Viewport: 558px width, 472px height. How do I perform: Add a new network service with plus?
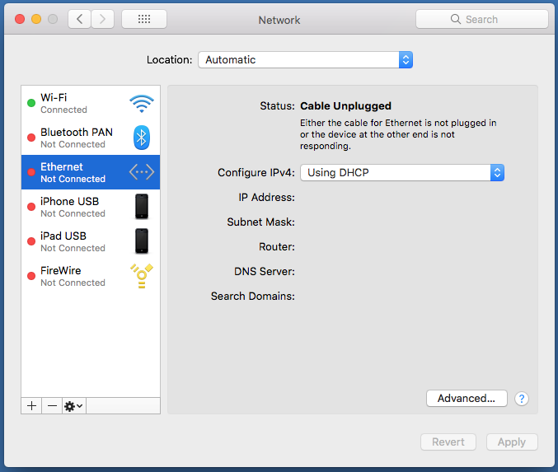[31, 406]
